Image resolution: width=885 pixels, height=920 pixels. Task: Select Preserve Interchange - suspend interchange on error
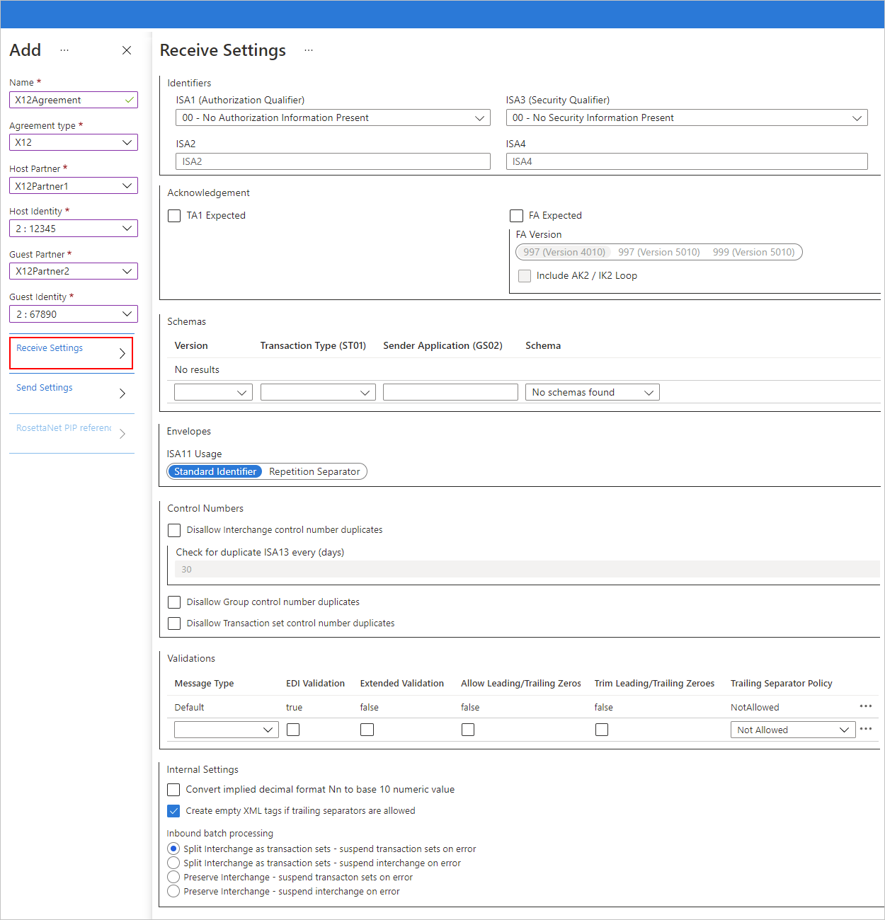click(x=173, y=891)
